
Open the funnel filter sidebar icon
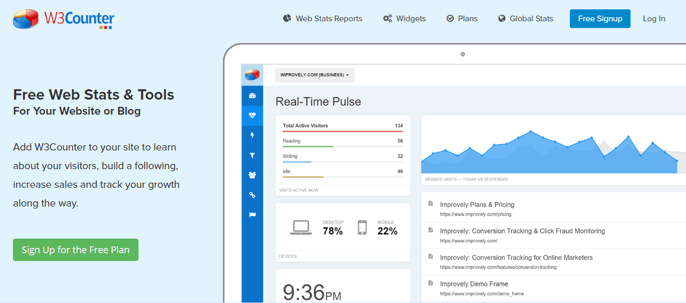click(x=253, y=155)
